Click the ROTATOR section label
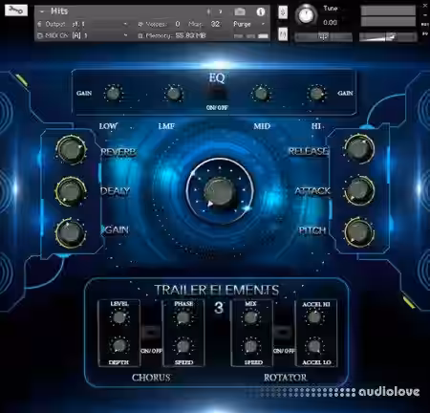This screenshot has height=413, width=430. [x=286, y=378]
